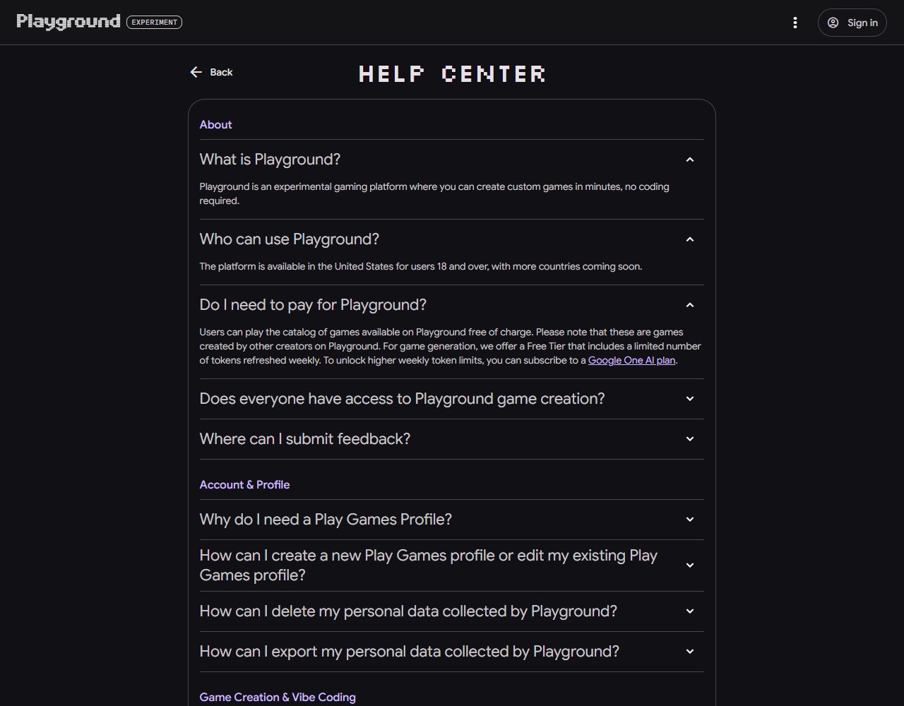Expand chevron for delete my personal data
This screenshot has height=706, width=904.
(690, 611)
